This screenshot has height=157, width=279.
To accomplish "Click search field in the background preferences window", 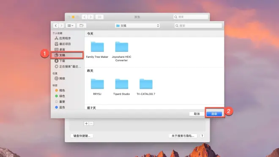I will coord(191,17).
